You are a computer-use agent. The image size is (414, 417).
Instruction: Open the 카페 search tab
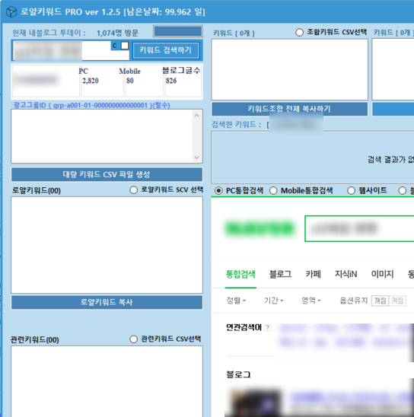click(x=314, y=274)
